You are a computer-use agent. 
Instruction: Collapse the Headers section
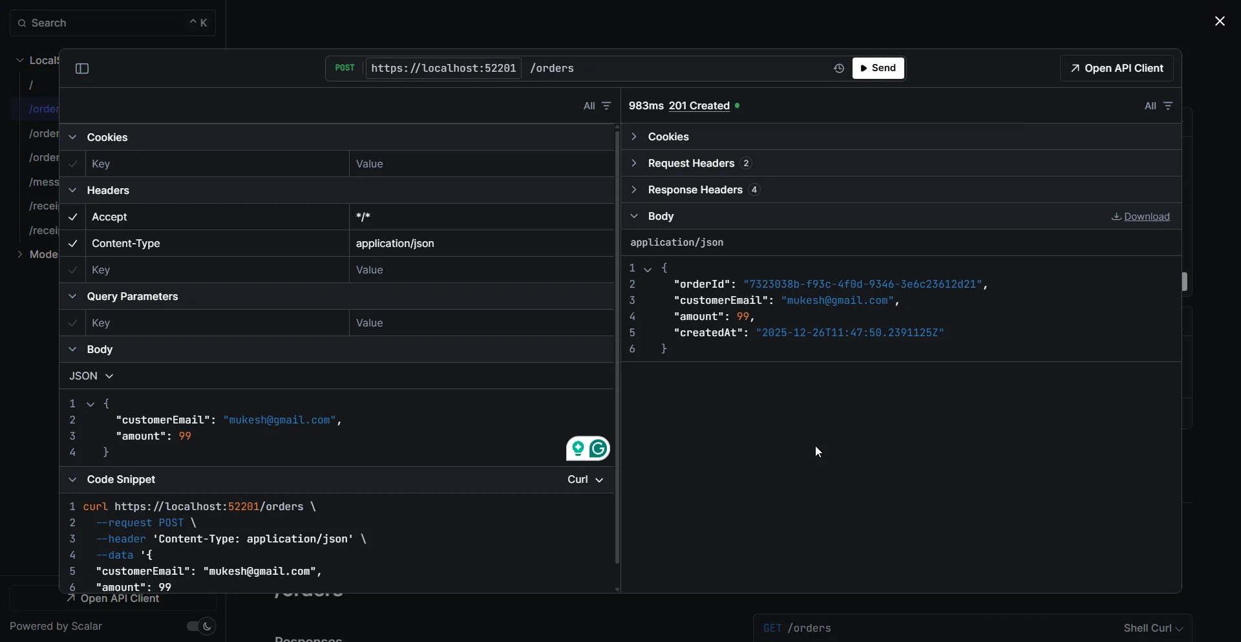click(72, 190)
